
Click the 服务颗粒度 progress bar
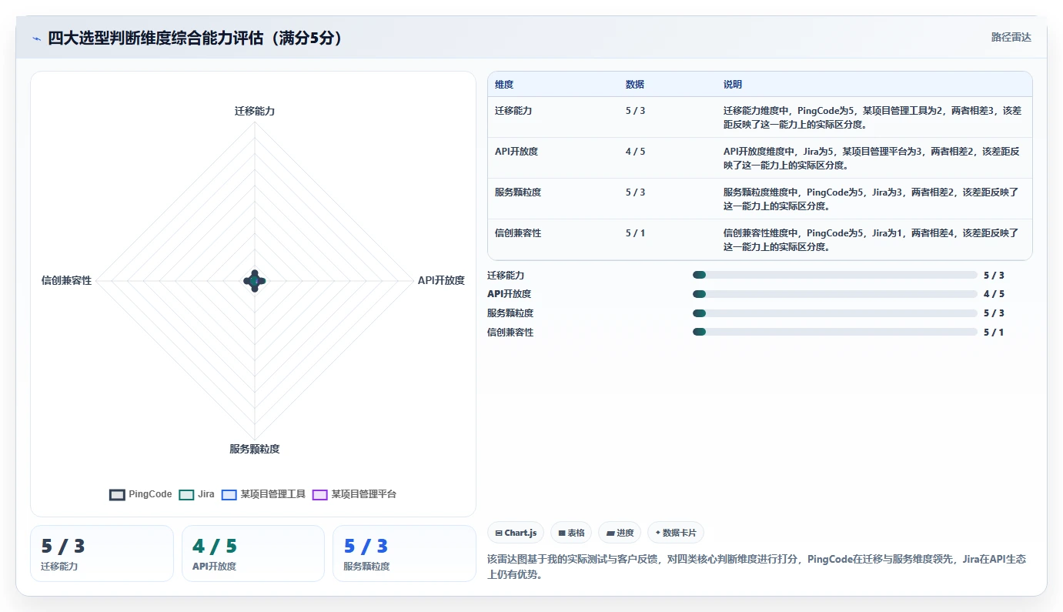click(835, 313)
